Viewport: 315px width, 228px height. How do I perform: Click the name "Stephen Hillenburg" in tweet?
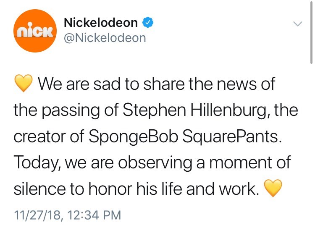tap(192, 110)
